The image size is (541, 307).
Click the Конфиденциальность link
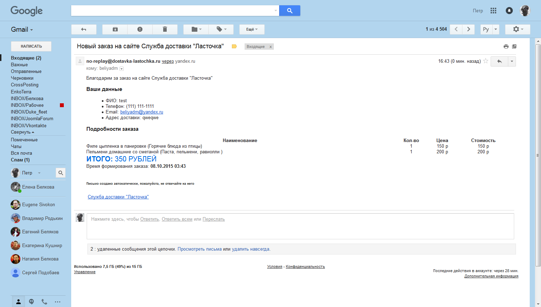pos(305,266)
